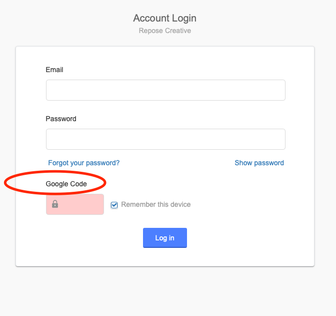
Task: Click the lock icon in Google Code field
Action: tap(55, 204)
